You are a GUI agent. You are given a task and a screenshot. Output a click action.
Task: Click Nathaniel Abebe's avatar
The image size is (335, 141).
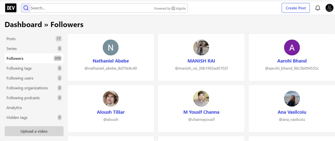coord(111,47)
